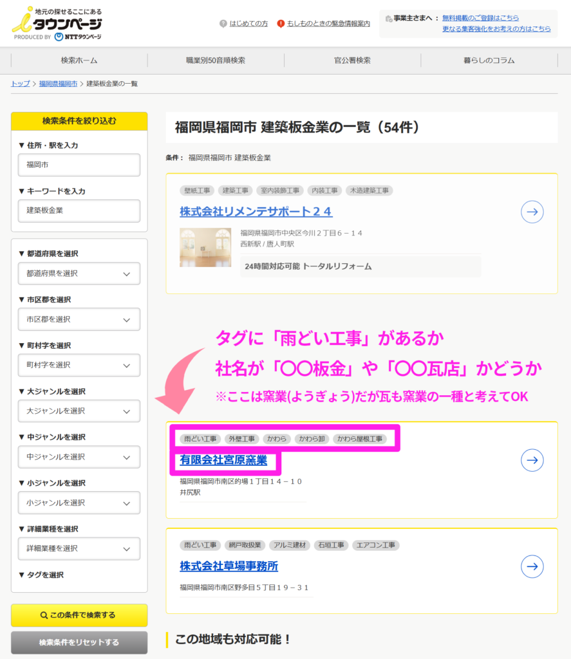Click the room photo thumbnail of リメンテサポート２４
The width and height of the screenshot is (571, 659).
tap(205, 248)
